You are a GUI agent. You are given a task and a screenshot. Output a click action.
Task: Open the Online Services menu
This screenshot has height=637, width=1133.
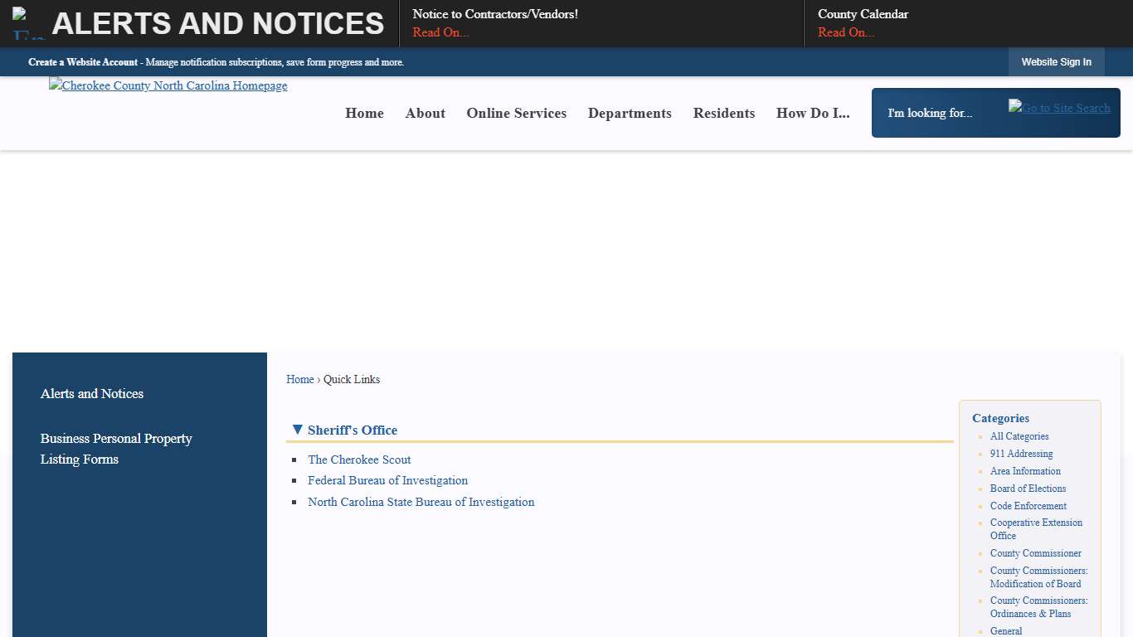click(x=516, y=114)
